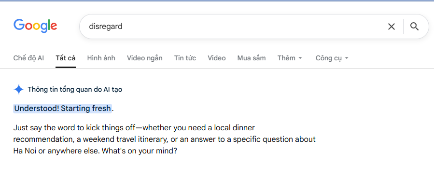Switch to the Video tab

click(x=216, y=58)
